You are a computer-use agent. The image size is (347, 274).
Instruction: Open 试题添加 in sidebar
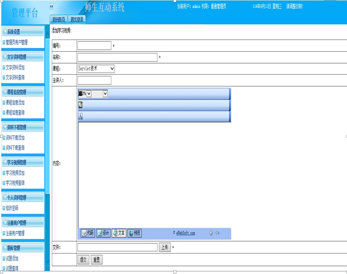click(x=12, y=258)
